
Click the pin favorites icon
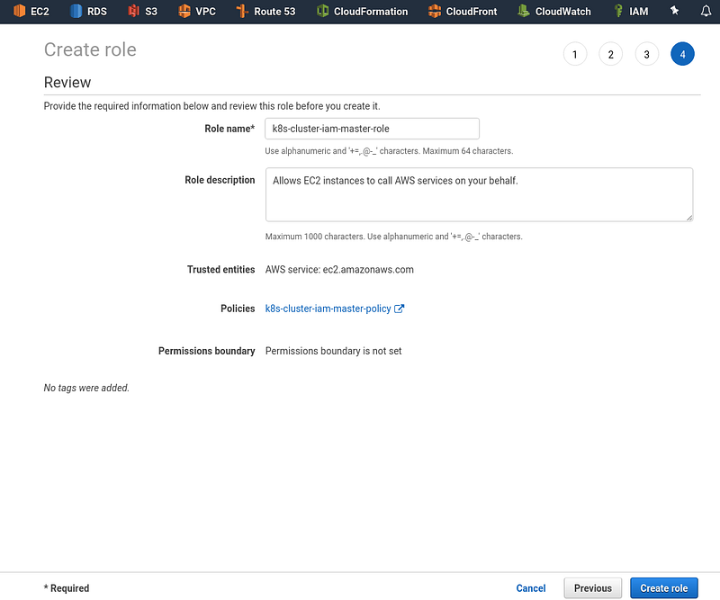click(x=674, y=11)
